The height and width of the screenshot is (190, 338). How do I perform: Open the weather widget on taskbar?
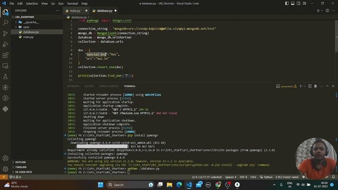16,185
